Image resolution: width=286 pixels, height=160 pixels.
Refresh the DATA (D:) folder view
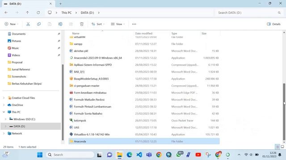[38, 12]
